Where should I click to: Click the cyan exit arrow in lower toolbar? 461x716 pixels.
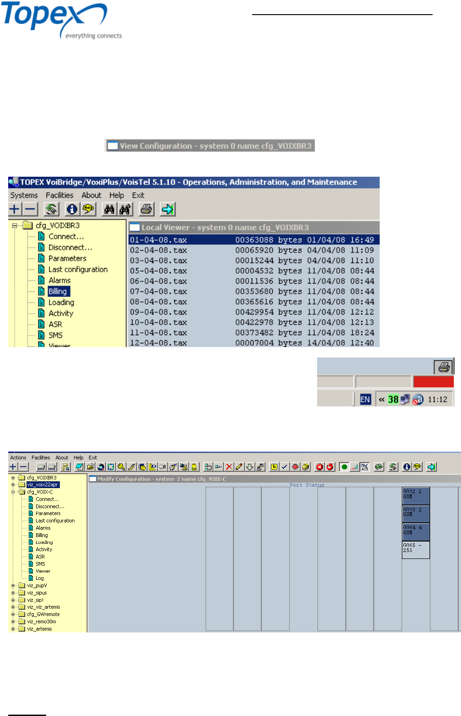pos(431,467)
